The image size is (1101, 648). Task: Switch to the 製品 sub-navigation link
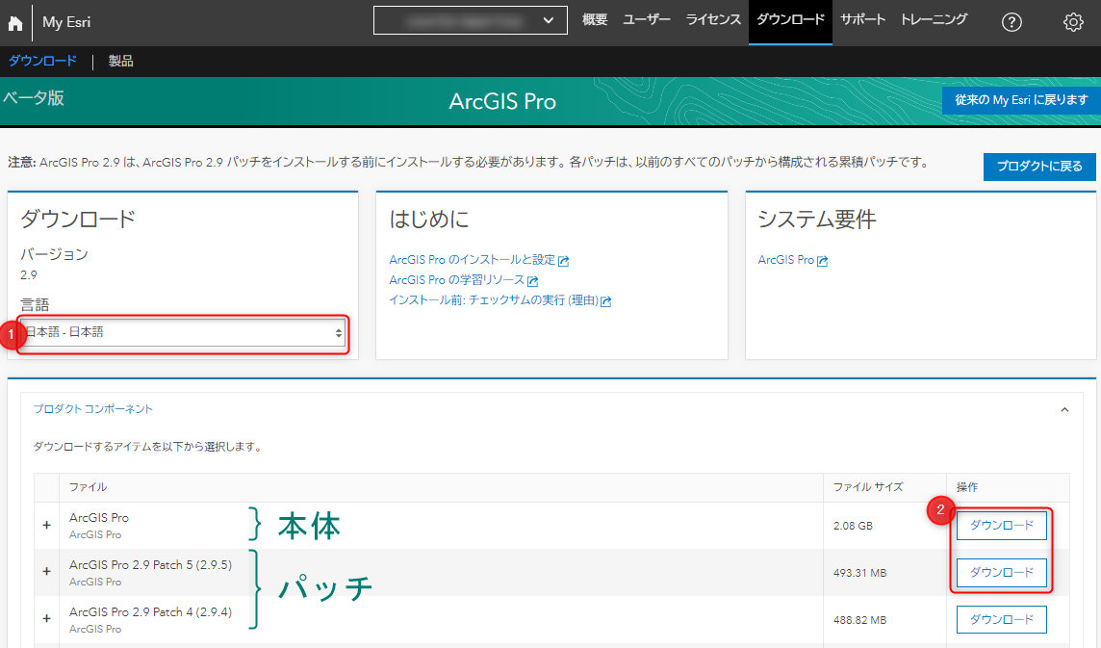tap(120, 62)
